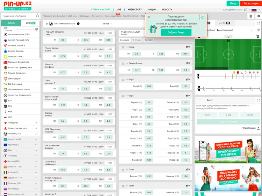This screenshot has height=196, width=262.
Task: Open the bet calculator icon
Action: tap(250, 16)
